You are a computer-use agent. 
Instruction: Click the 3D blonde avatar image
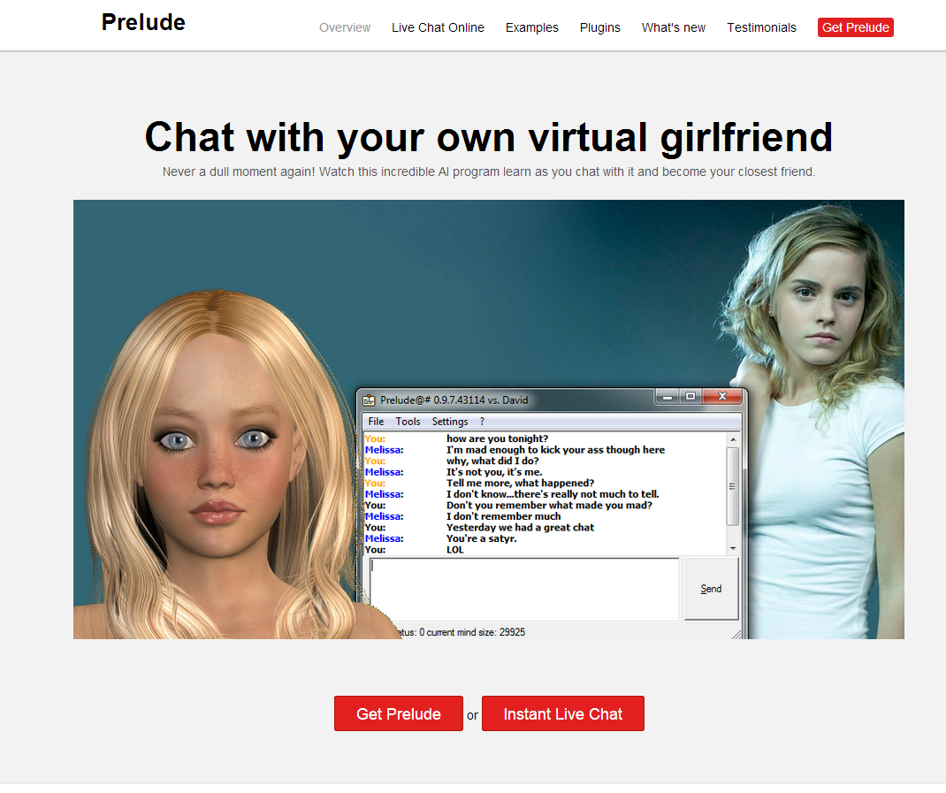[x=223, y=465]
